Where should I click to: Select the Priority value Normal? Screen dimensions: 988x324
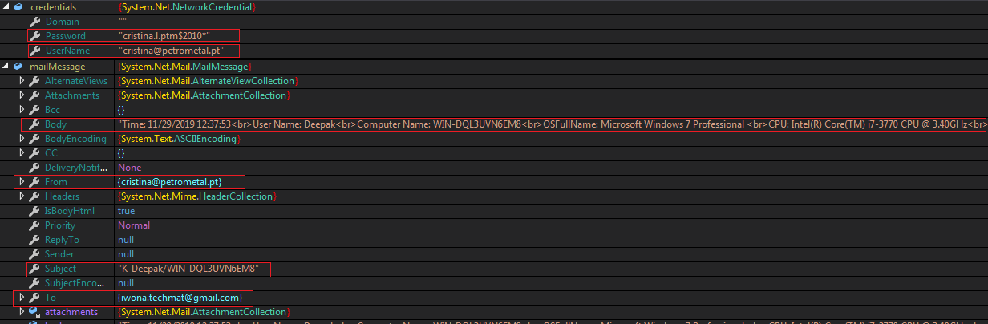(x=134, y=225)
